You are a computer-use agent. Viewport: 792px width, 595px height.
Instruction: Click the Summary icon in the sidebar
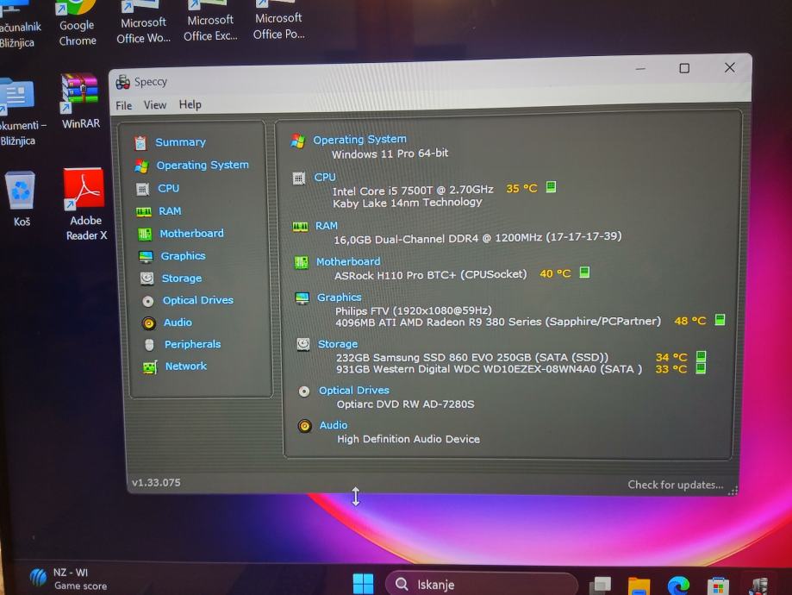(x=141, y=143)
